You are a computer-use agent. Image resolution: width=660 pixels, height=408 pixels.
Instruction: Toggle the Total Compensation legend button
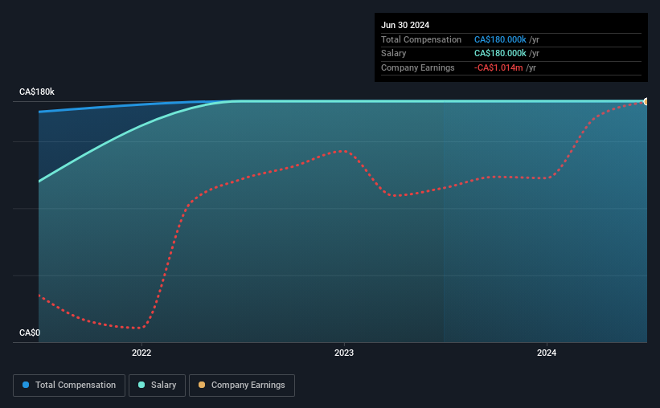69,386
